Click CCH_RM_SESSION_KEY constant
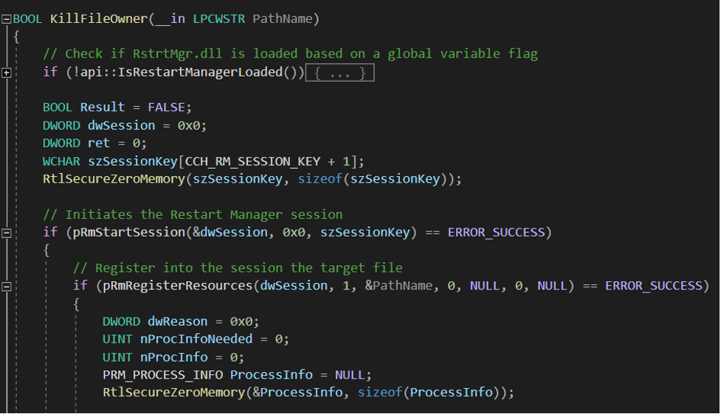Image resolution: width=721 pixels, height=414 pixels. [x=252, y=161]
